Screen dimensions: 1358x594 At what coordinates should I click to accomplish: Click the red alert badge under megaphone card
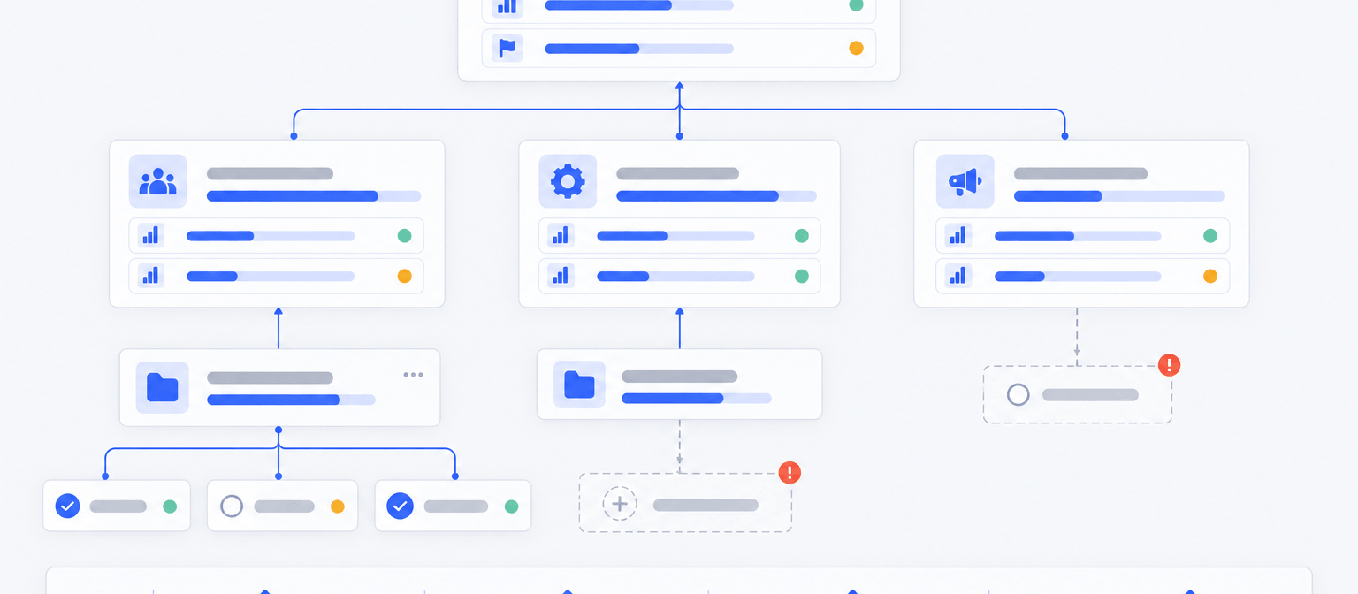[x=1170, y=365]
